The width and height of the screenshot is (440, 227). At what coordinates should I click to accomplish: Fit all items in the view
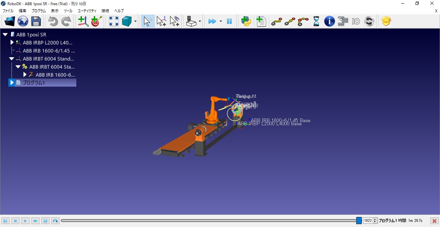114,22
